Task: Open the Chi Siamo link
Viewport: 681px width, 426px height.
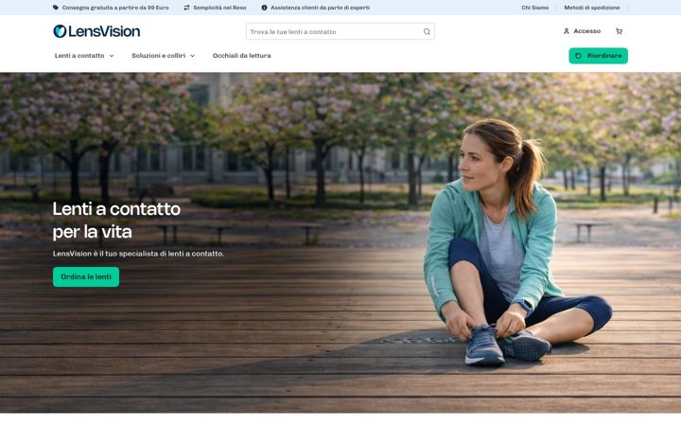Action: pos(535,8)
